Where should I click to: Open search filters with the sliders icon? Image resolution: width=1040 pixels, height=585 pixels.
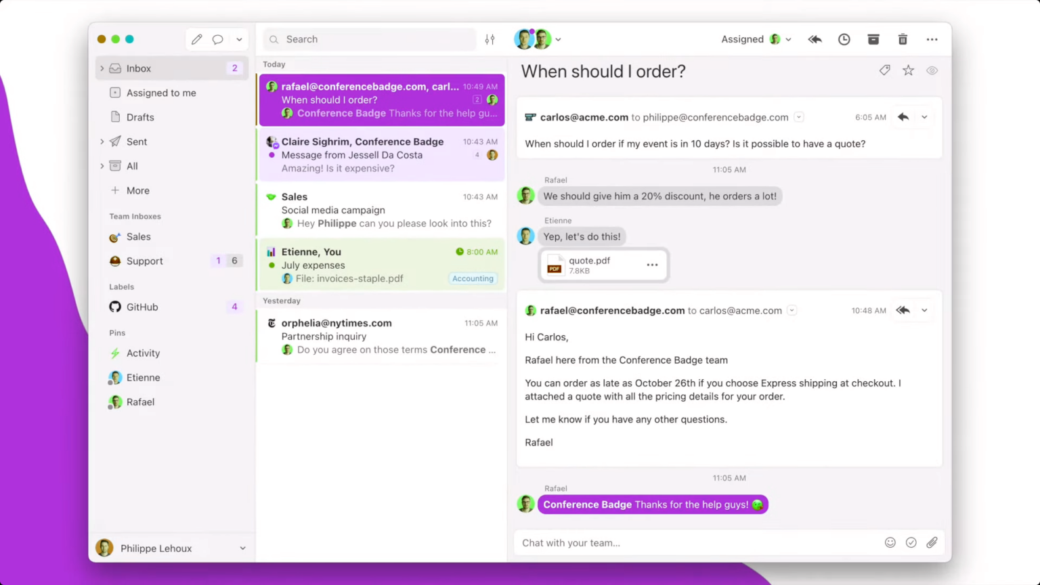pos(490,39)
